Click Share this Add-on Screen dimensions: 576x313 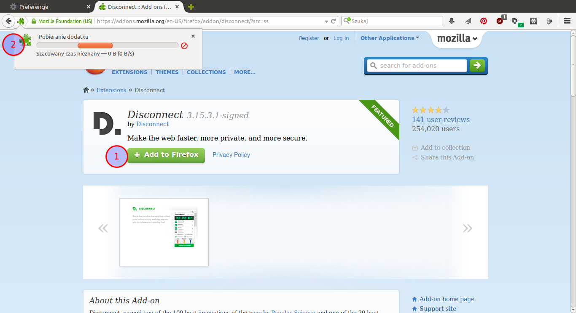coord(443,157)
